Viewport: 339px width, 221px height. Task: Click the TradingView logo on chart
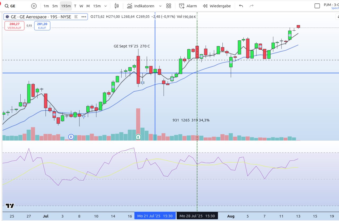tap(10, 206)
